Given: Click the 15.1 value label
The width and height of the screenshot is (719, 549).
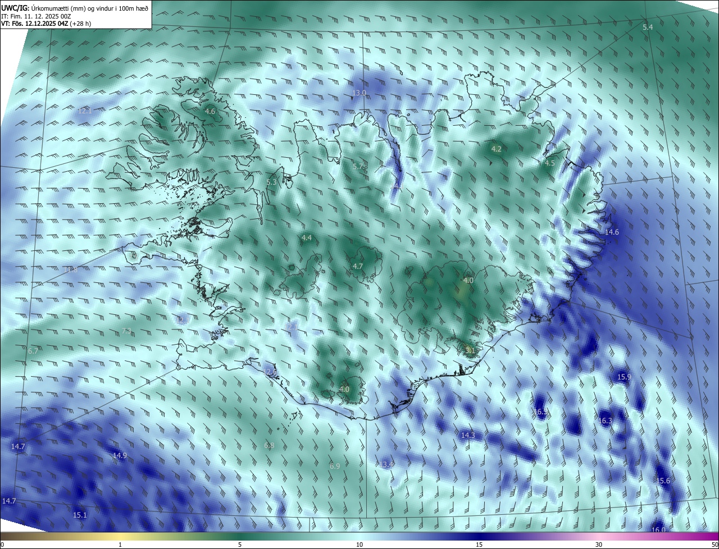Looking at the screenshot, I should tap(80, 515).
